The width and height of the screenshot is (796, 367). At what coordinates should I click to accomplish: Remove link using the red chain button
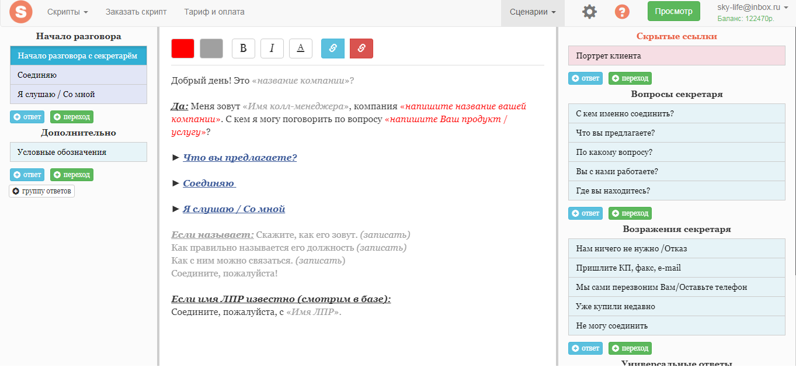pyautogui.click(x=361, y=49)
